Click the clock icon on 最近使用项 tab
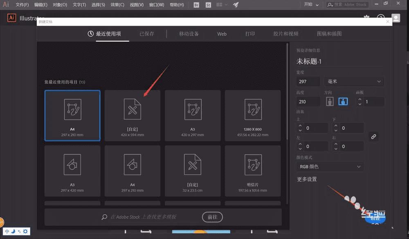409x239 pixels. pyautogui.click(x=90, y=34)
